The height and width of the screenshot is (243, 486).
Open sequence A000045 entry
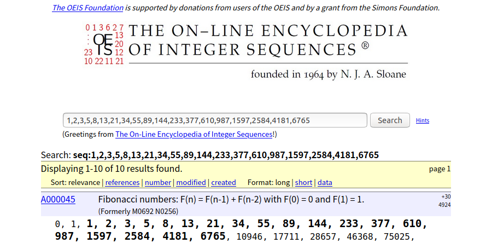coord(58,199)
